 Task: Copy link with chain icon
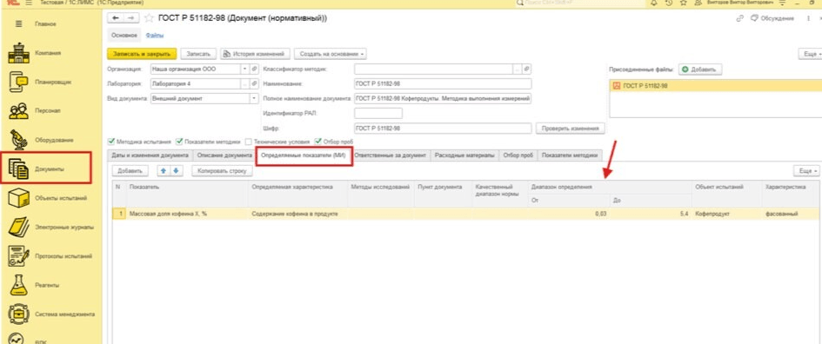740,18
